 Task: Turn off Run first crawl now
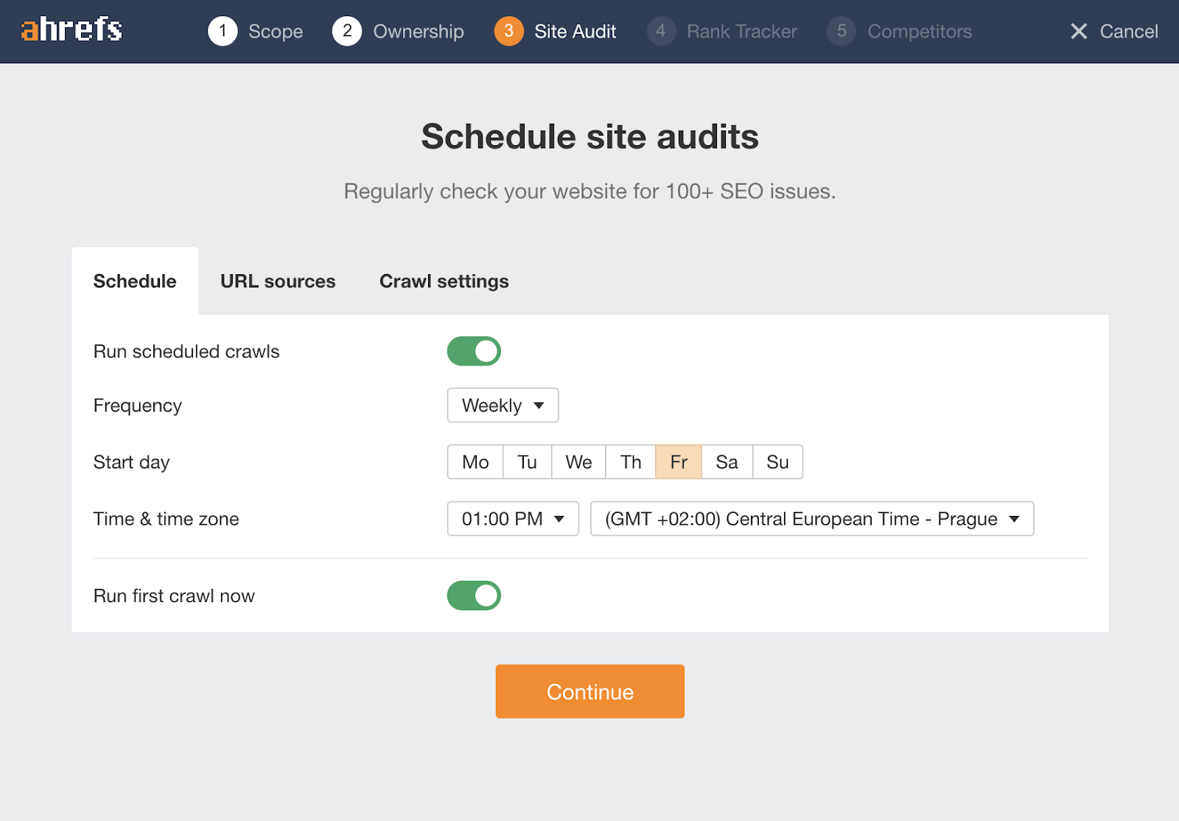[474, 595]
